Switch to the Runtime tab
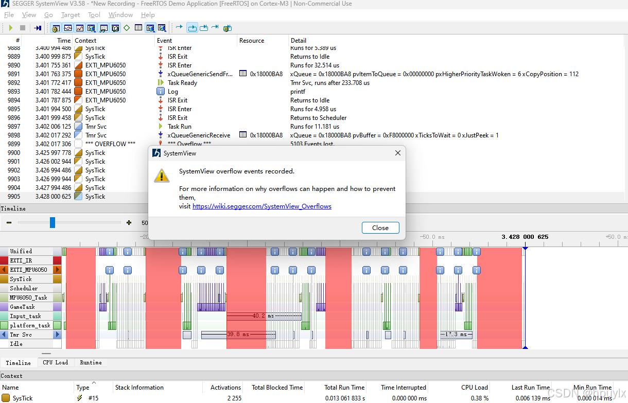The height and width of the screenshot is (403, 628). (x=90, y=362)
